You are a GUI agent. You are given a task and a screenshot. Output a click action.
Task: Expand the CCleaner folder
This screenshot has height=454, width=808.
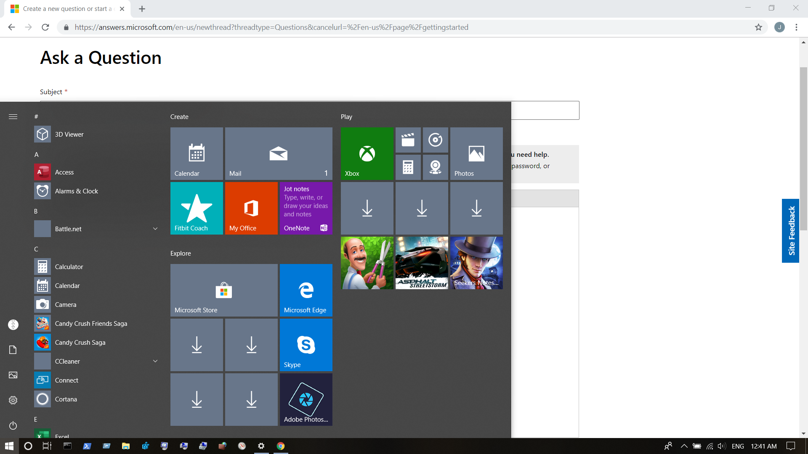(x=96, y=362)
